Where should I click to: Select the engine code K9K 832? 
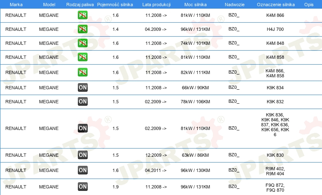click(275, 102)
